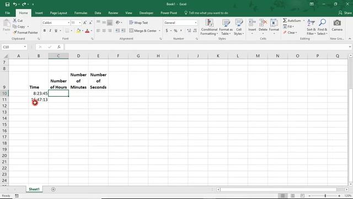Image resolution: width=353 pixels, height=199 pixels.
Task: Click AutoSum sigma button
Action: coord(292,20)
